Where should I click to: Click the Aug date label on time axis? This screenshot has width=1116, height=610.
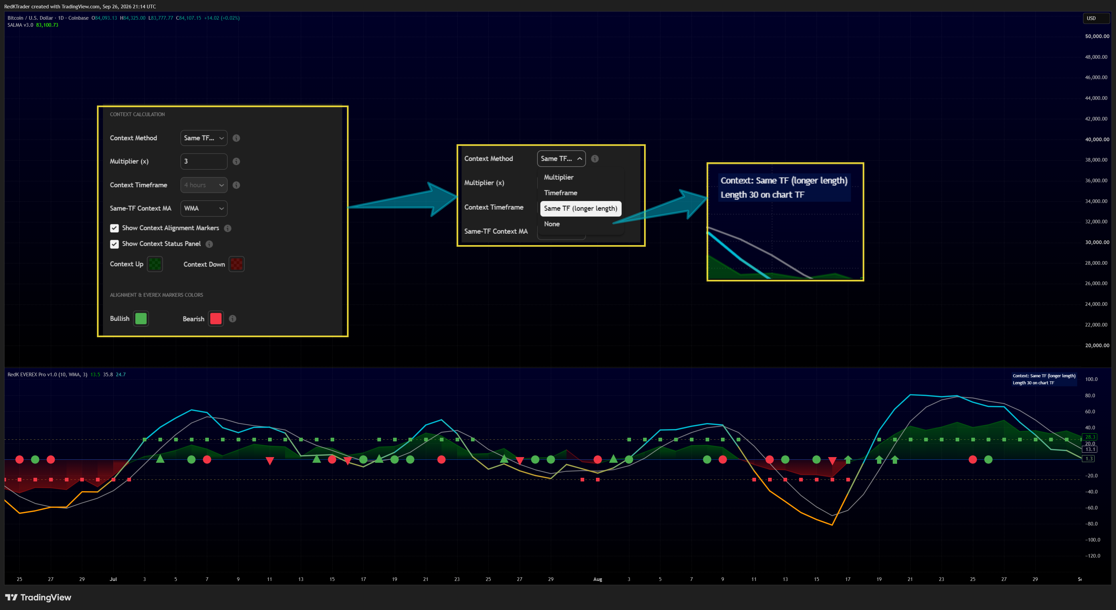click(x=598, y=579)
